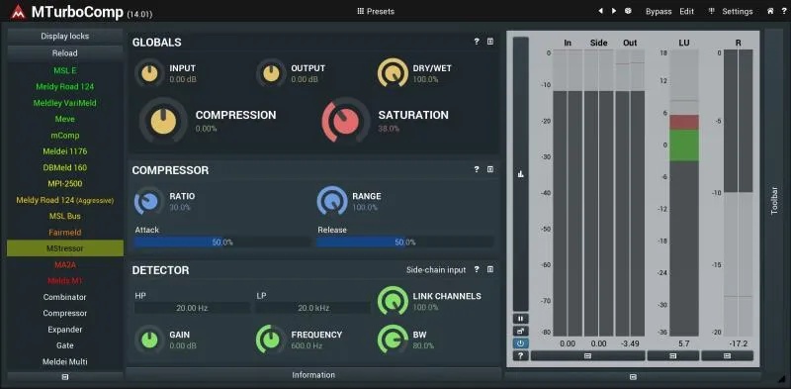Expand the Information bar at bottom
Screen dimensions: 791x389
pyautogui.click(x=313, y=375)
